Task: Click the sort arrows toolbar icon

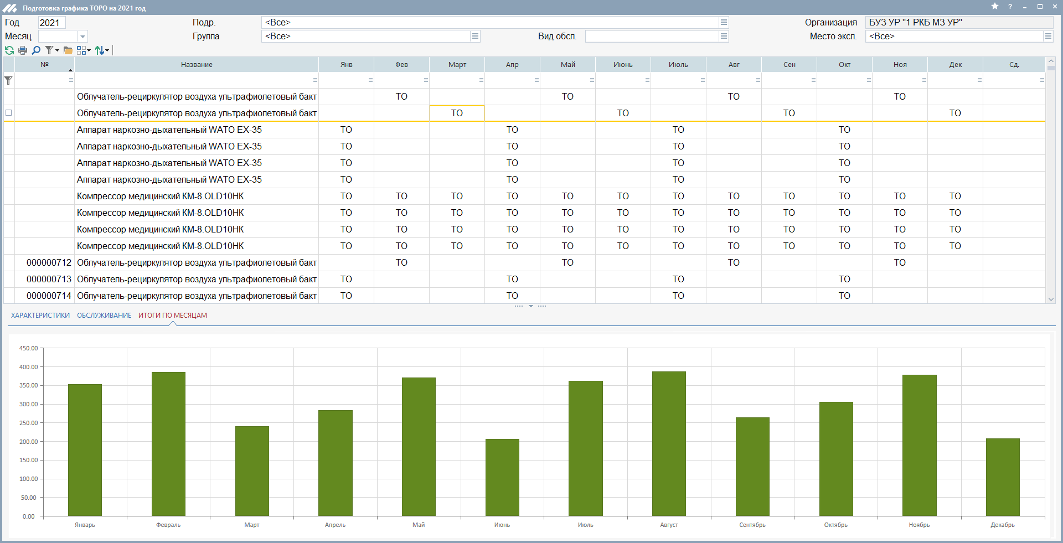Action: (100, 50)
